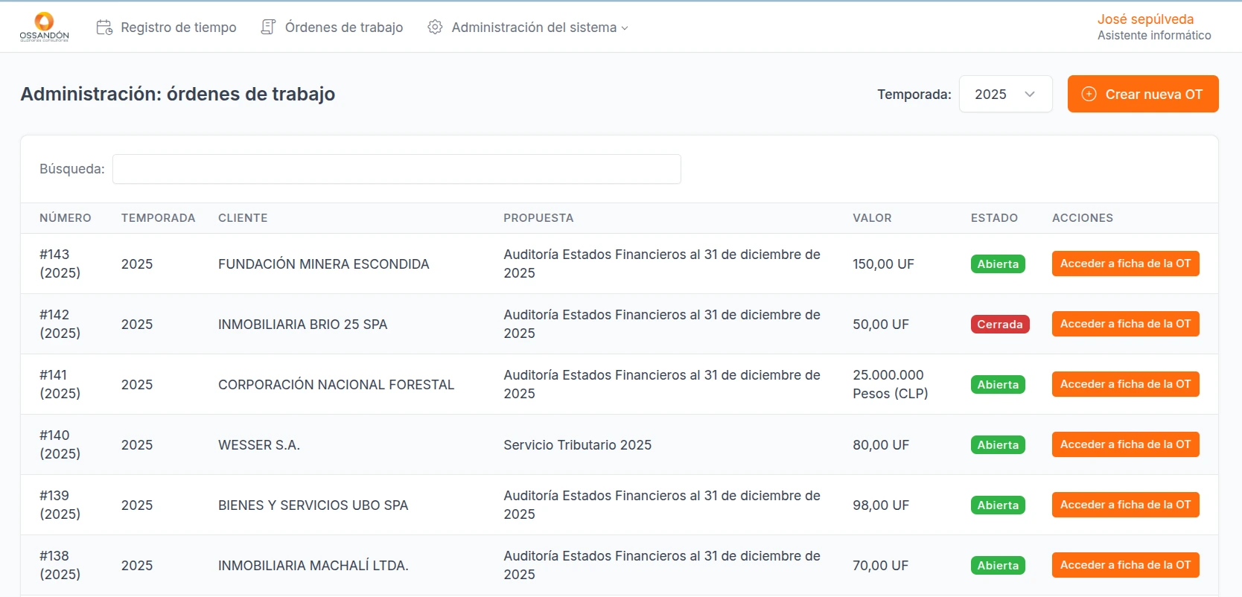Screen dimensions: 1242x597
Task: Click order number #138 (2025)
Action: (60, 565)
